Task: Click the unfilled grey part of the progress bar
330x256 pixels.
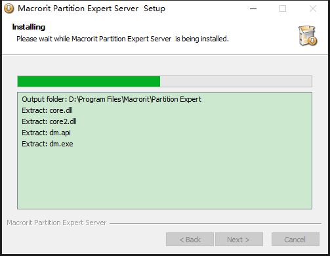Action: [236, 81]
